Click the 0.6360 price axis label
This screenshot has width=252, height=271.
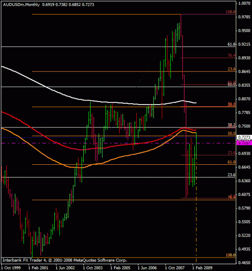(x=244, y=181)
